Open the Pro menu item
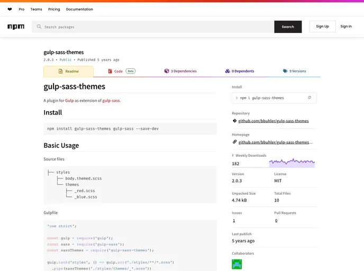The width and height of the screenshot is (364, 271). [22, 10]
